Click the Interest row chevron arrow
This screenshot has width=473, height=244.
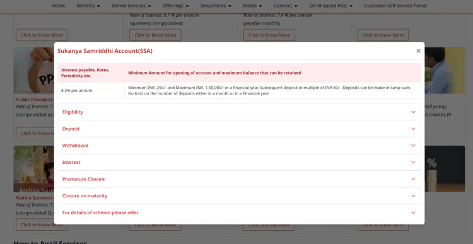(413, 162)
